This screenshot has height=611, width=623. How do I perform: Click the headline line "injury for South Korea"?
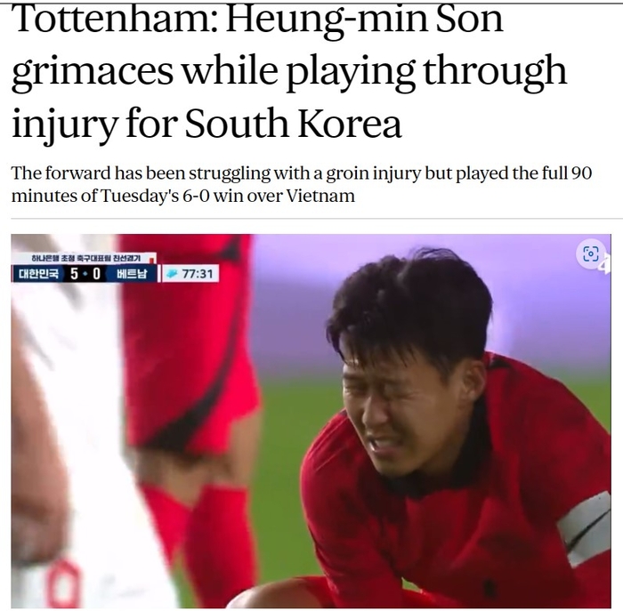coord(206,124)
